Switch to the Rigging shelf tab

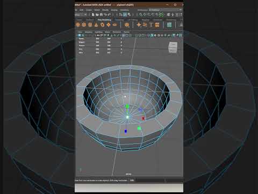tap(146, 20)
